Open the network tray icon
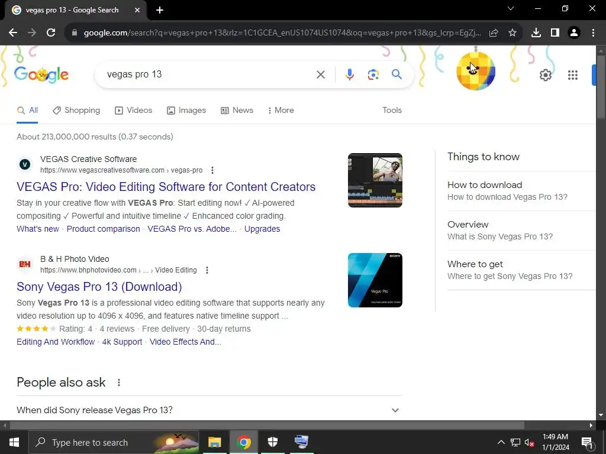 [x=515, y=442]
